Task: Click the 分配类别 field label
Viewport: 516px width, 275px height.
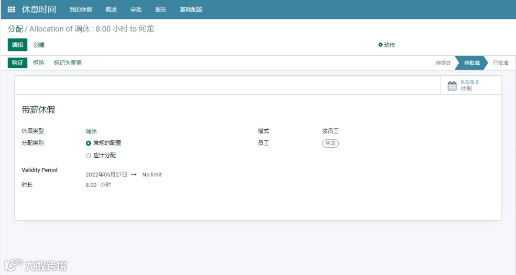Action: [32, 143]
